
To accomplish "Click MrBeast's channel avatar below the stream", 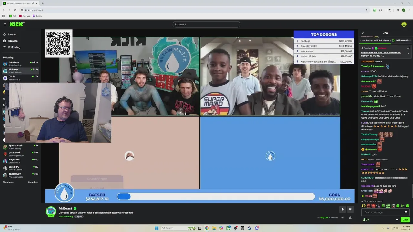I will point(51,212).
